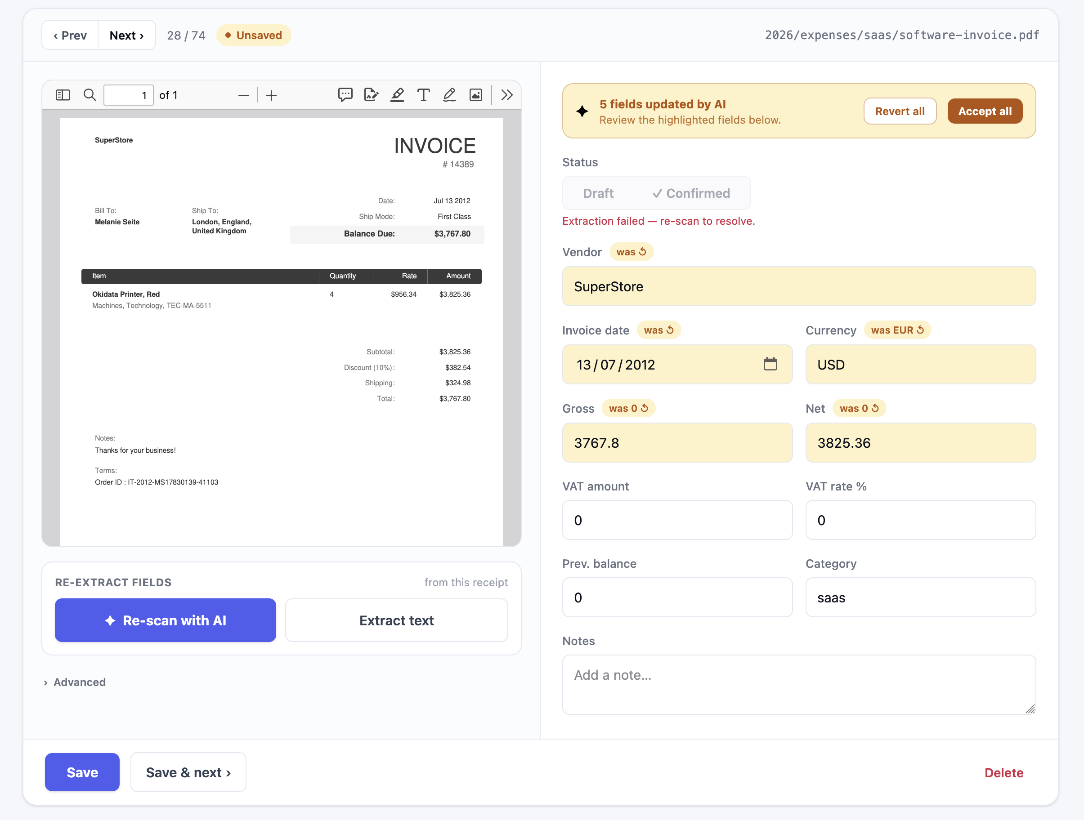Viewport: 1084px width, 820px height.
Task: Open the PDF search magnifier
Action: [x=90, y=95]
